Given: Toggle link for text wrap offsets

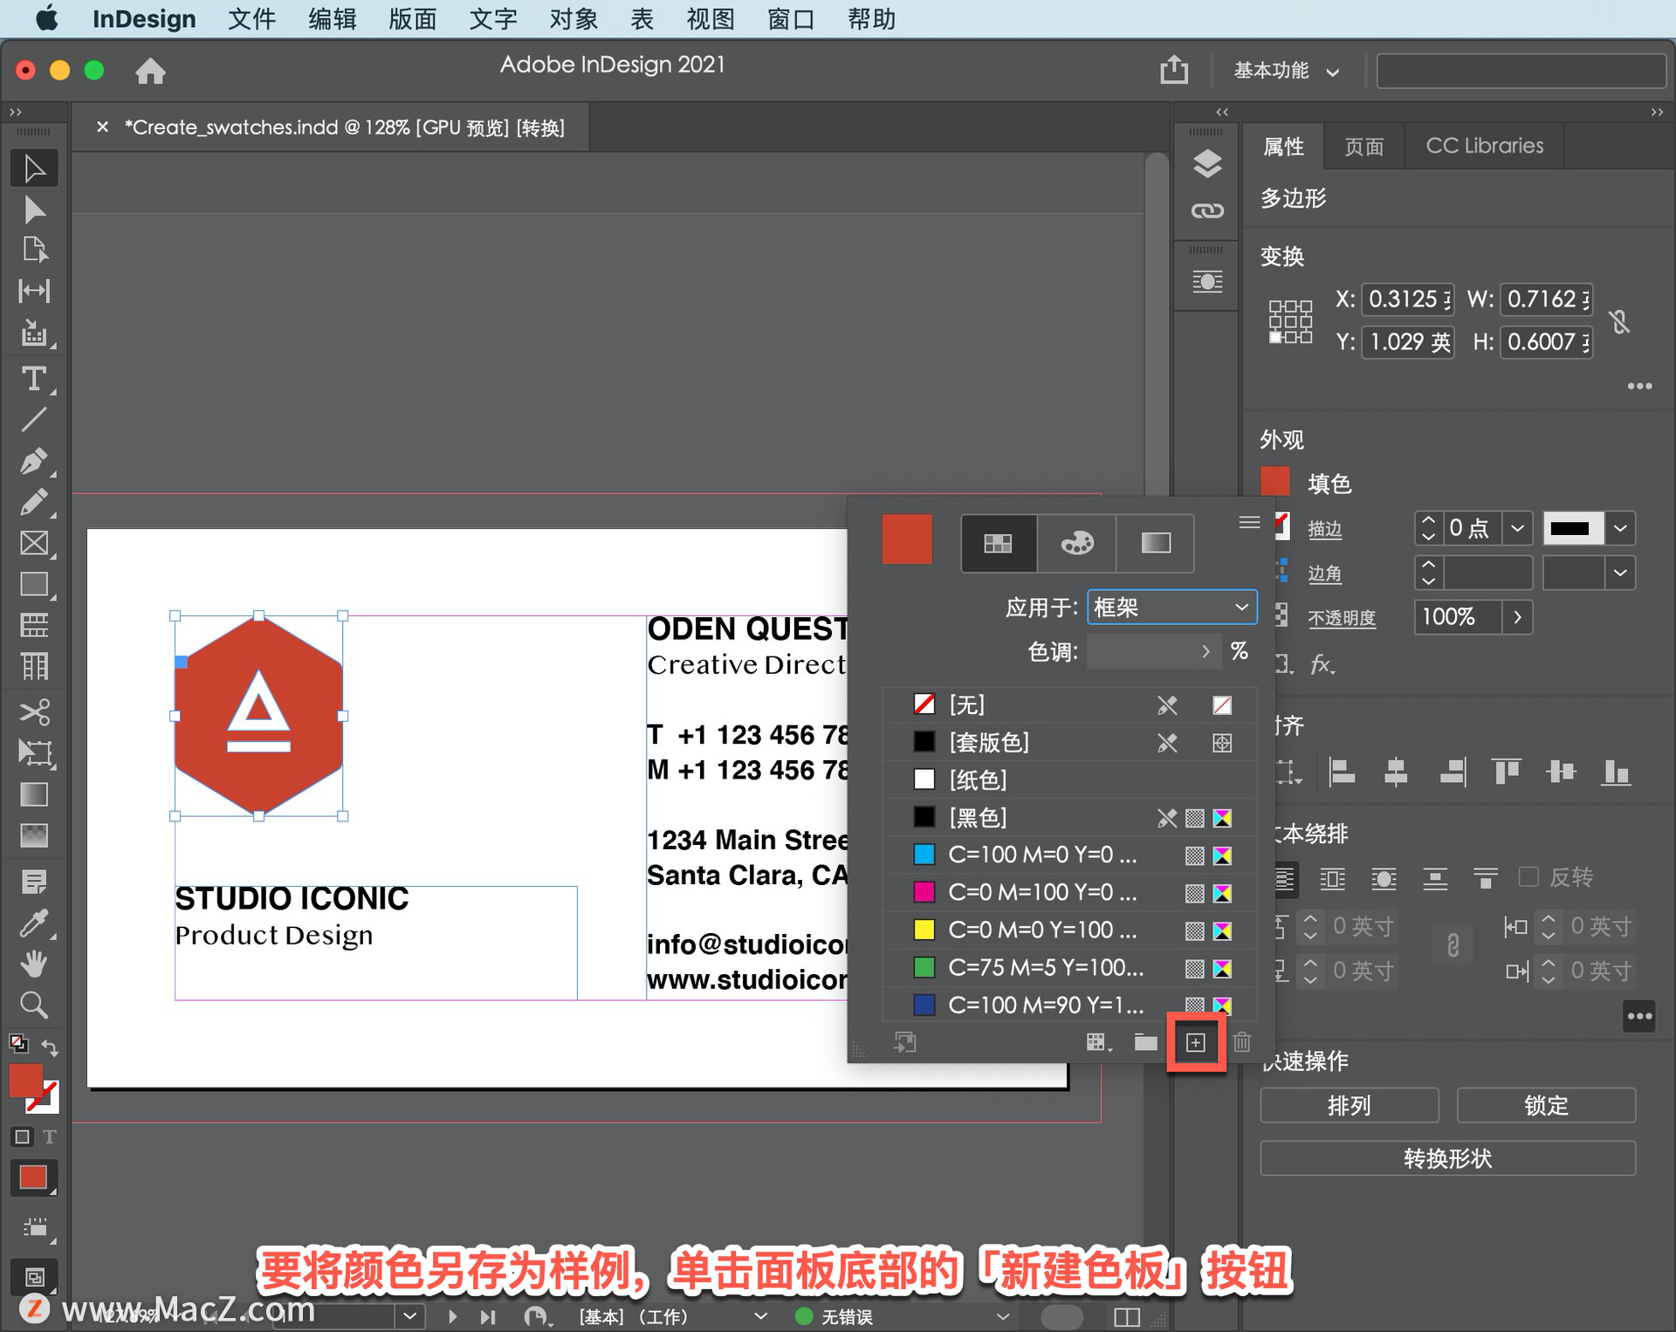Looking at the screenshot, I should click(x=1453, y=946).
